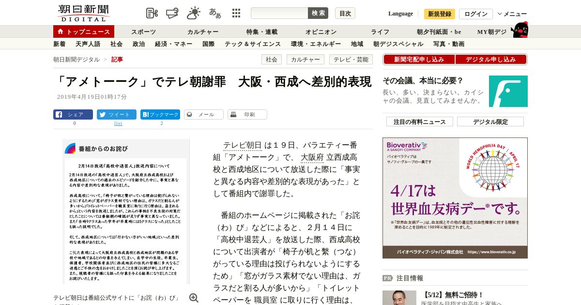
Task: Click the Twitter list link
Action: point(118,123)
